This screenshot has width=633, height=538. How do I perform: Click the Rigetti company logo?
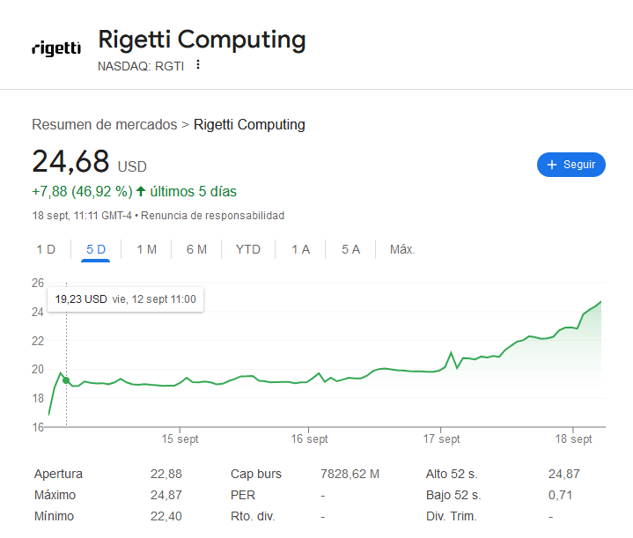coord(55,48)
